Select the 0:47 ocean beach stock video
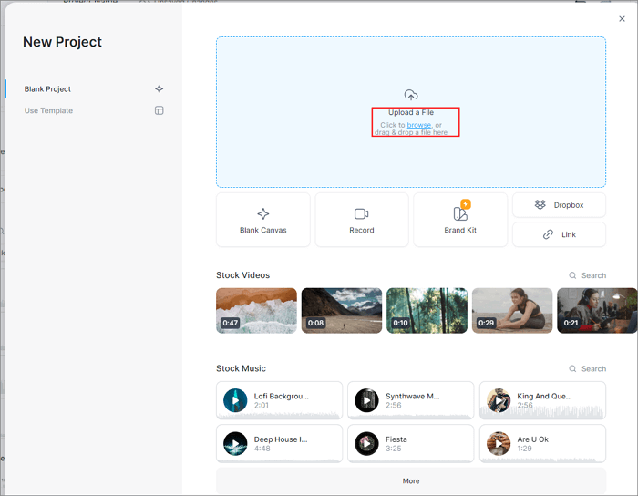The width and height of the screenshot is (638, 496). [256, 311]
